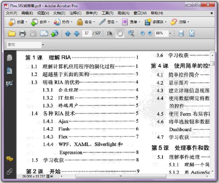Click the Save floppy disk icon
The image size is (219, 183).
[33, 34]
